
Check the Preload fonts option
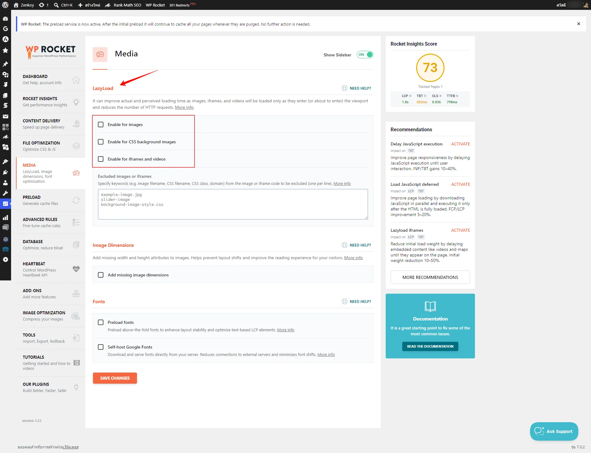101,322
